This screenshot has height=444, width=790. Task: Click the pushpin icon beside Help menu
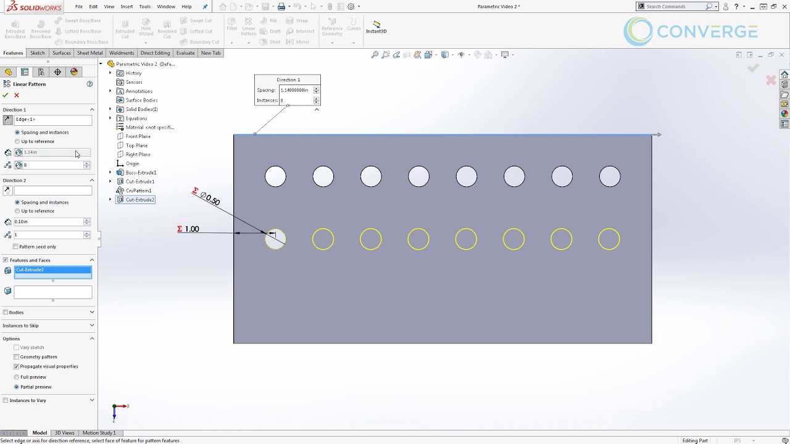206,6
